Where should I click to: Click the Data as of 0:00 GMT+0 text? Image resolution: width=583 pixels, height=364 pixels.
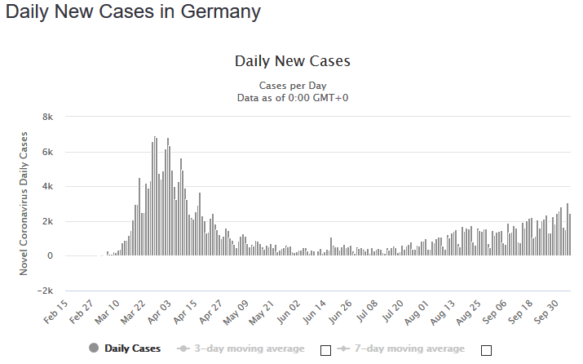click(x=292, y=98)
